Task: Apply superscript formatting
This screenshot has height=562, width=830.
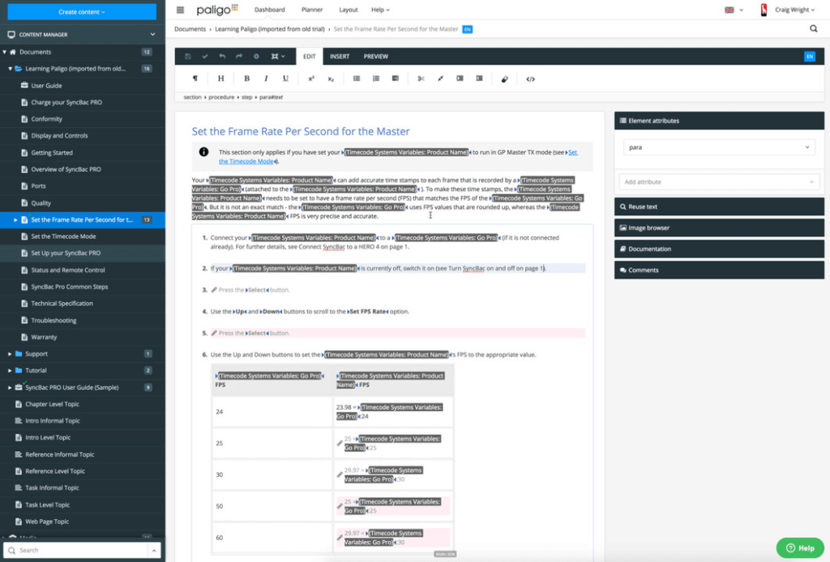Action: click(x=311, y=79)
